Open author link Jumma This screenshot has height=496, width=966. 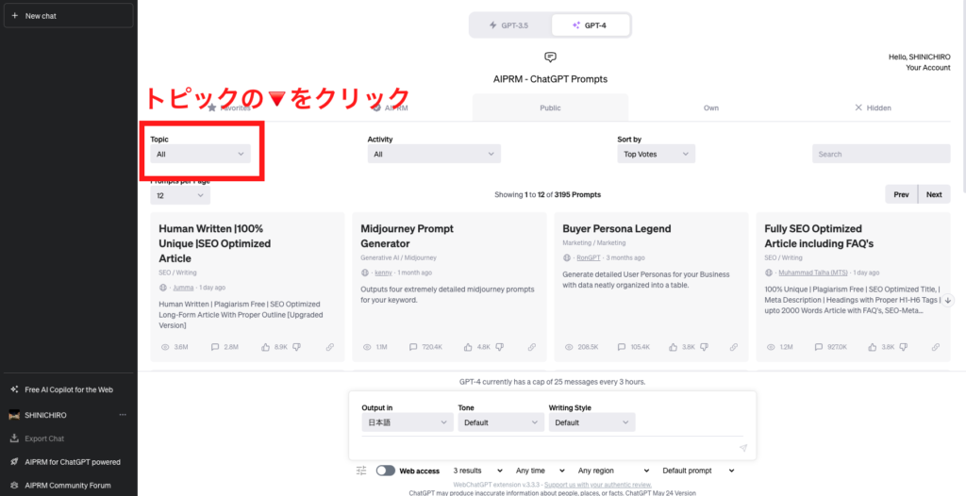pos(183,287)
